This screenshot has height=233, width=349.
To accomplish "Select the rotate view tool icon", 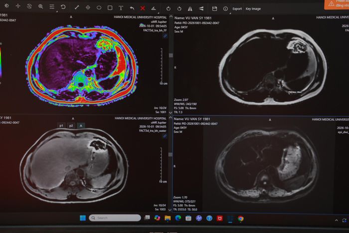I will click(29, 6).
